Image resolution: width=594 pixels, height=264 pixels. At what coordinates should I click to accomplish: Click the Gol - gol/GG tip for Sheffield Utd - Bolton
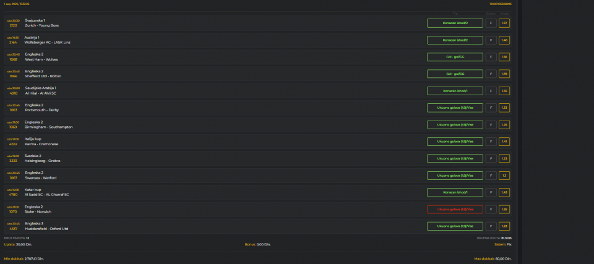click(x=455, y=74)
